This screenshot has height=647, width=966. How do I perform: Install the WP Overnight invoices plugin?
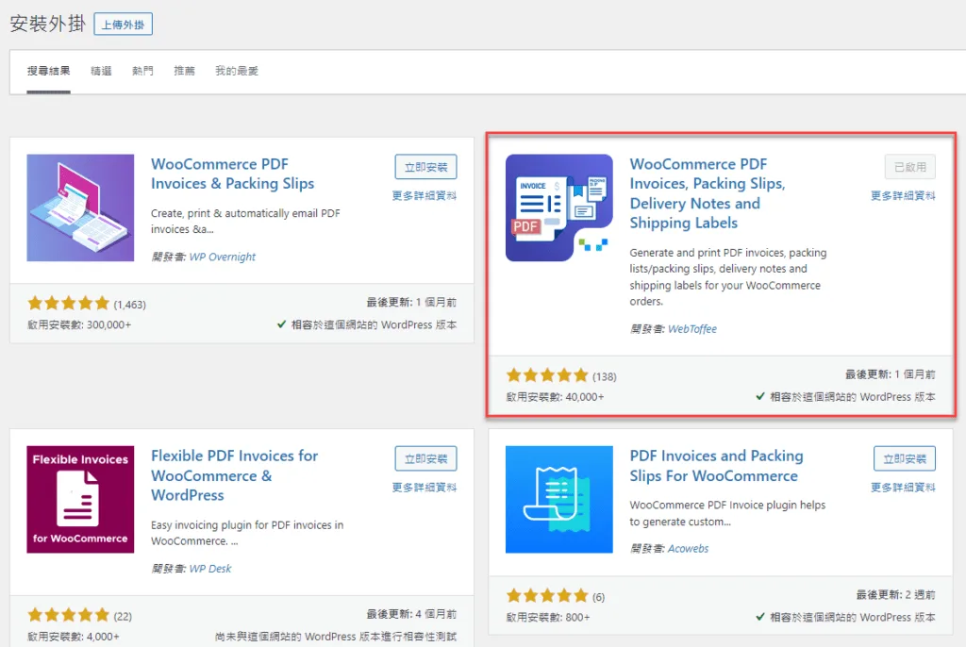425,167
